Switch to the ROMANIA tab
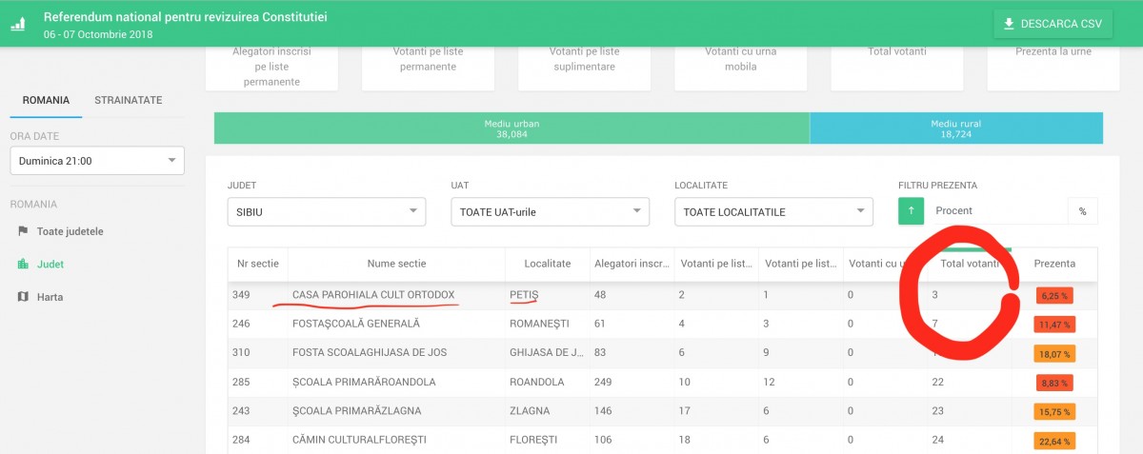 point(46,100)
